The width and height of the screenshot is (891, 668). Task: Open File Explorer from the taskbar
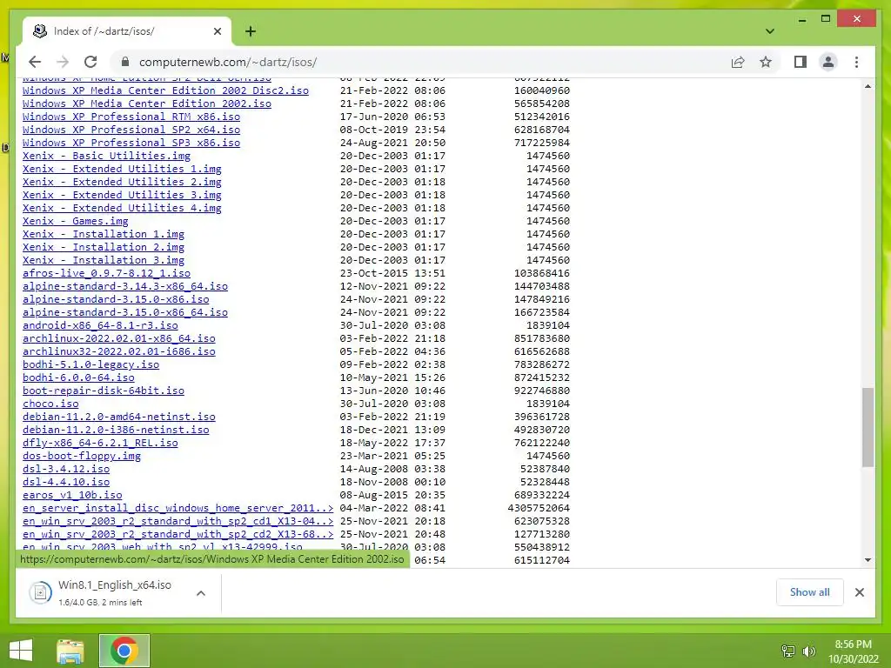click(70, 651)
